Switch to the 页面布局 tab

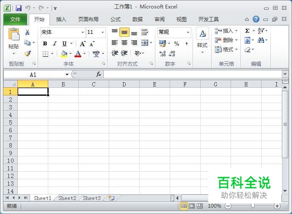[x=88, y=19]
